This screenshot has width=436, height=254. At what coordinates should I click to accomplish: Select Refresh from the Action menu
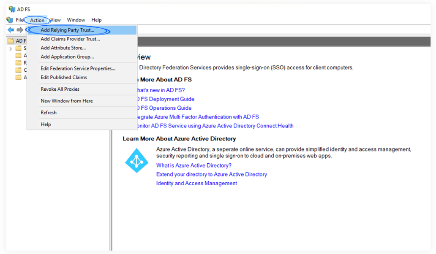coord(48,112)
